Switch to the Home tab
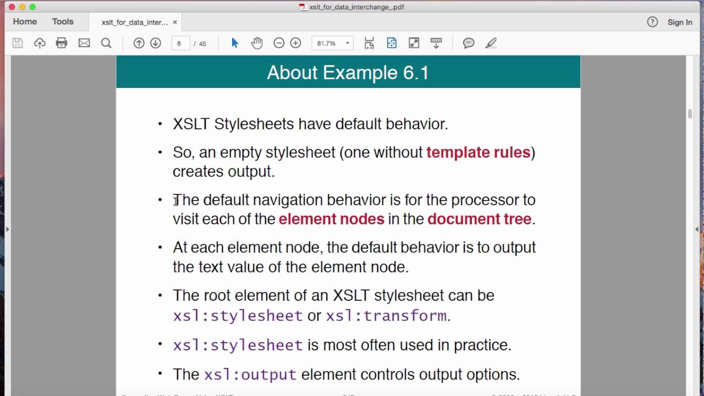The height and width of the screenshot is (396, 704). pyautogui.click(x=25, y=21)
